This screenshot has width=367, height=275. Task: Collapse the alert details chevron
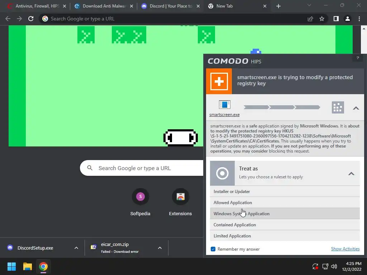click(x=356, y=108)
